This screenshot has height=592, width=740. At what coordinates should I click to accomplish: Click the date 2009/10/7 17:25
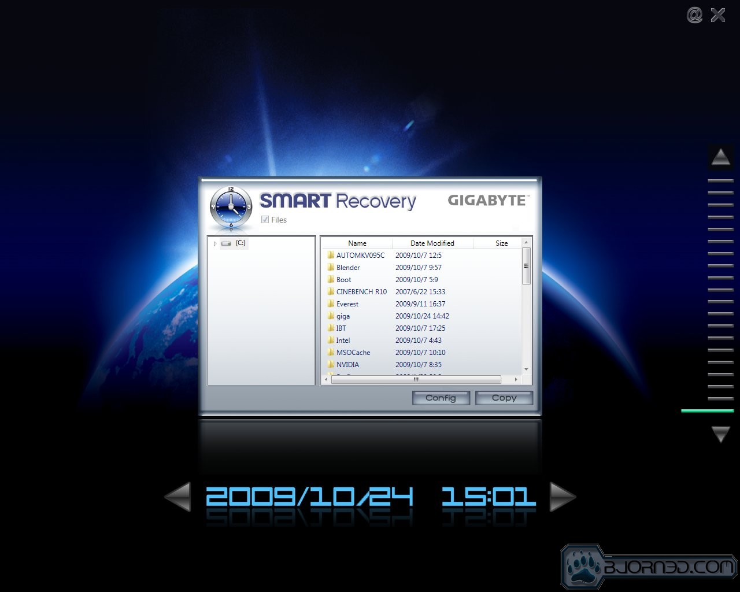(420, 328)
